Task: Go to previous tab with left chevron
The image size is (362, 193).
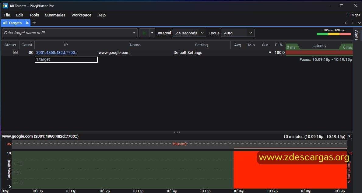Action: click(346, 23)
